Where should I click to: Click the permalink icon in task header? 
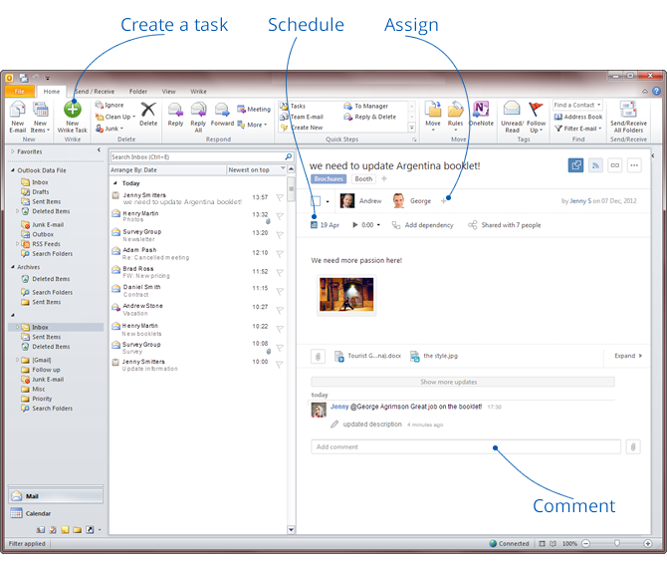616,165
